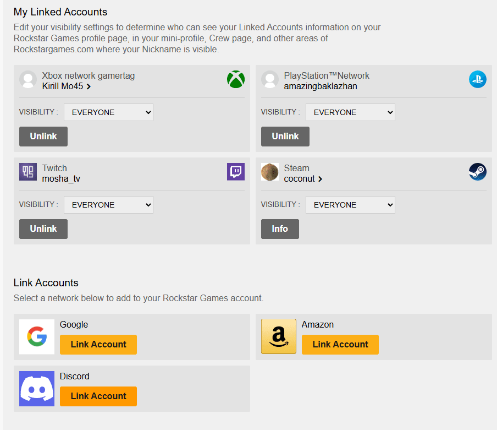497x430 pixels.
Task: Click the Xbox logo icon
Action: 235,79
